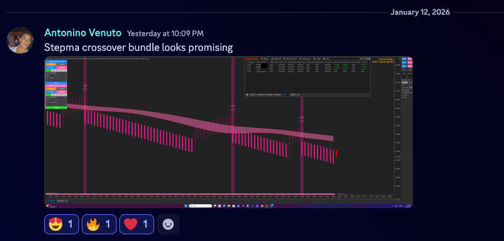Select the 'Stepma crossover bundle looks promising' message text
This screenshot has width=504, height=241.
point(138,48)
